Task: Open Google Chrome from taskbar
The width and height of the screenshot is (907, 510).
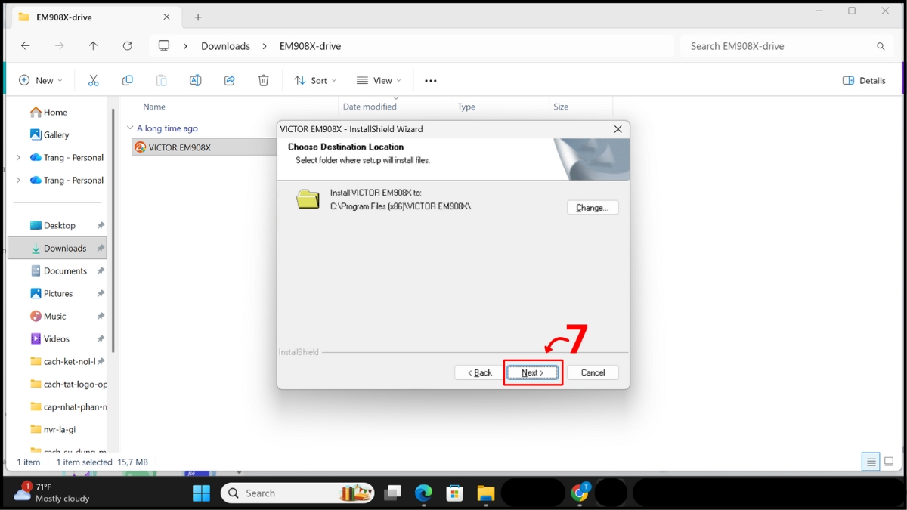Action: pos(580,493)
